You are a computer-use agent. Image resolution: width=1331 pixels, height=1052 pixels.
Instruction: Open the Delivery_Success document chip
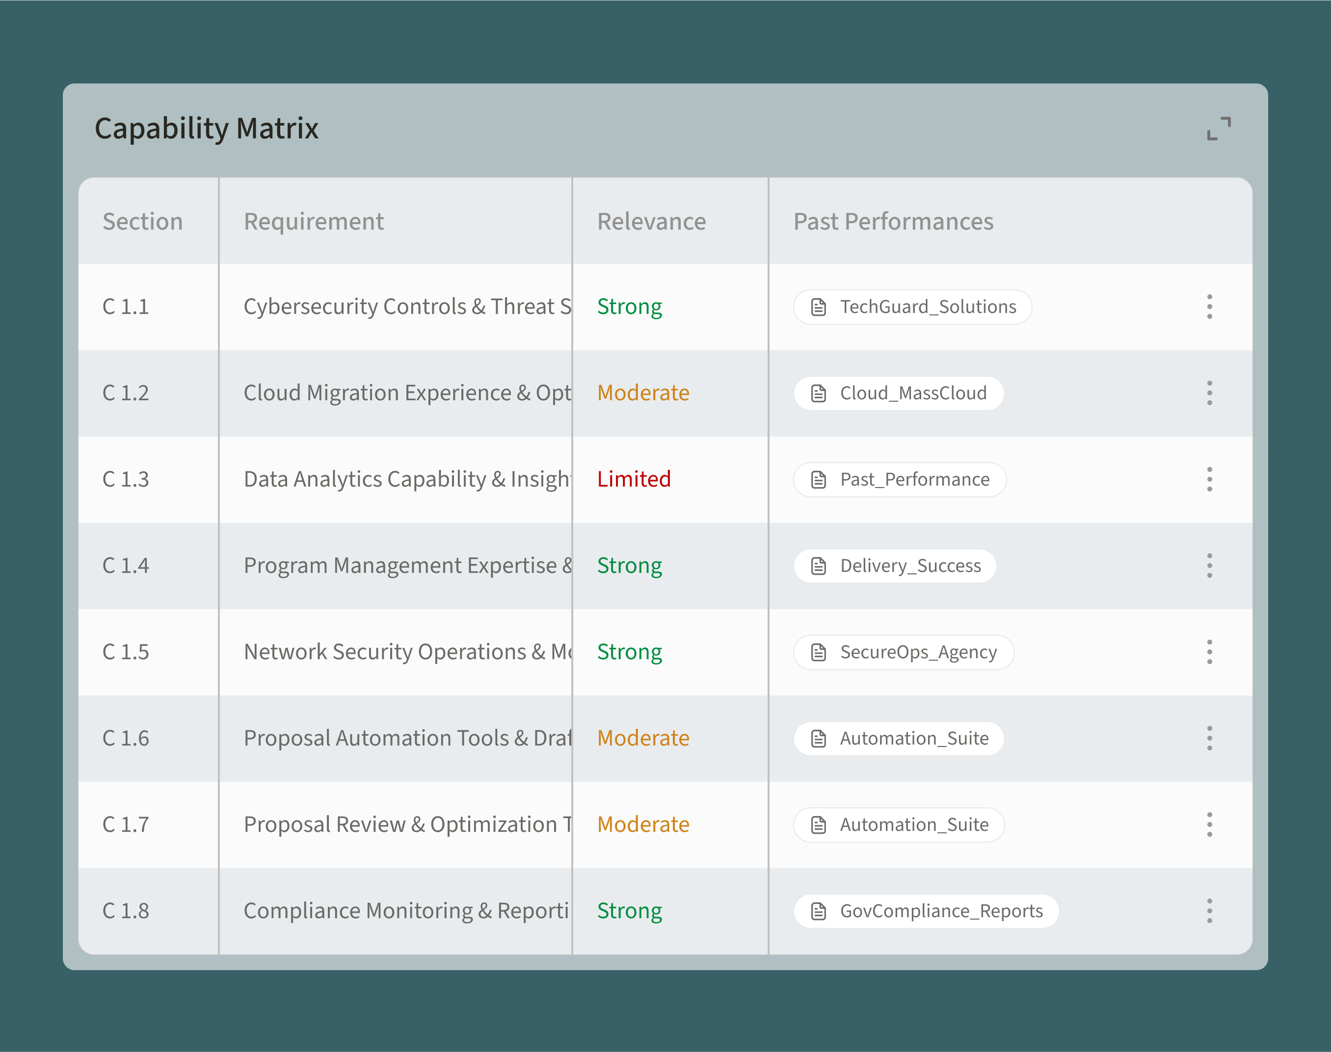click(895, 565)
